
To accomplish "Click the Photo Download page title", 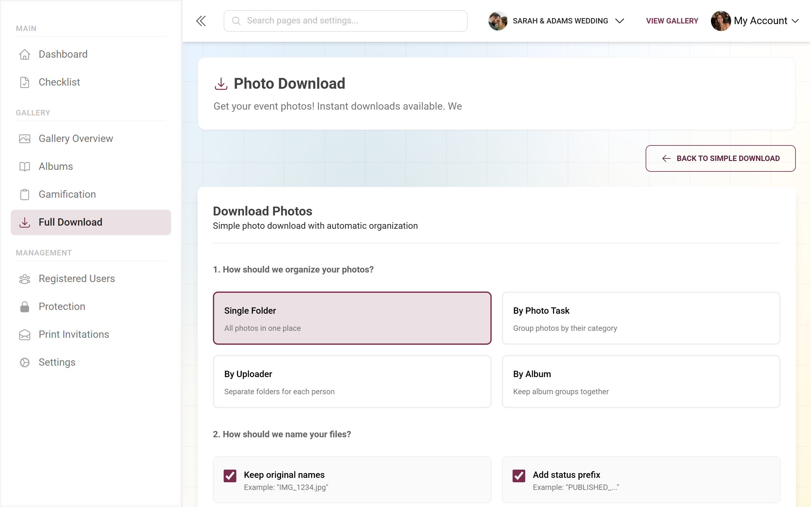I will [289, 83].
